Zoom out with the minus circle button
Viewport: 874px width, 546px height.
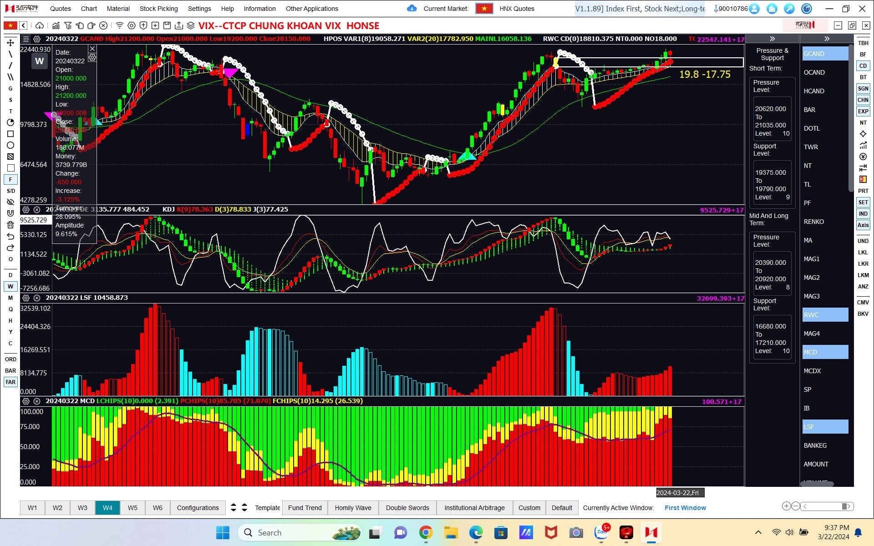click(x=796, y=506)
